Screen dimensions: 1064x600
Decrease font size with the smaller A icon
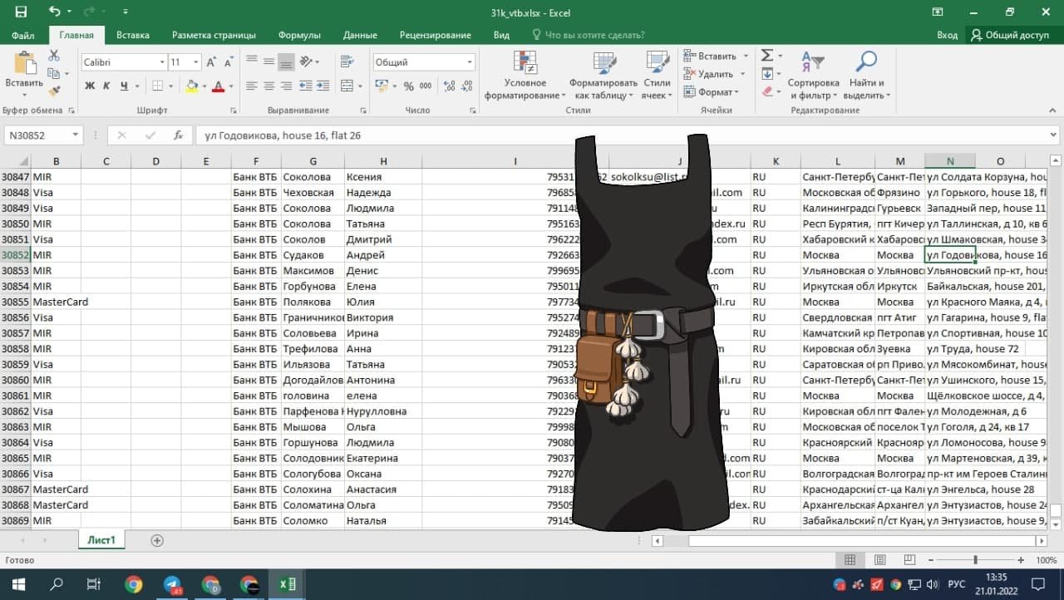[x=228, y=62]
